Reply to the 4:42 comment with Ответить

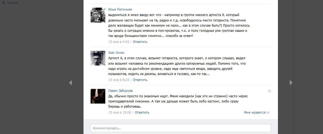click(140, 42)
